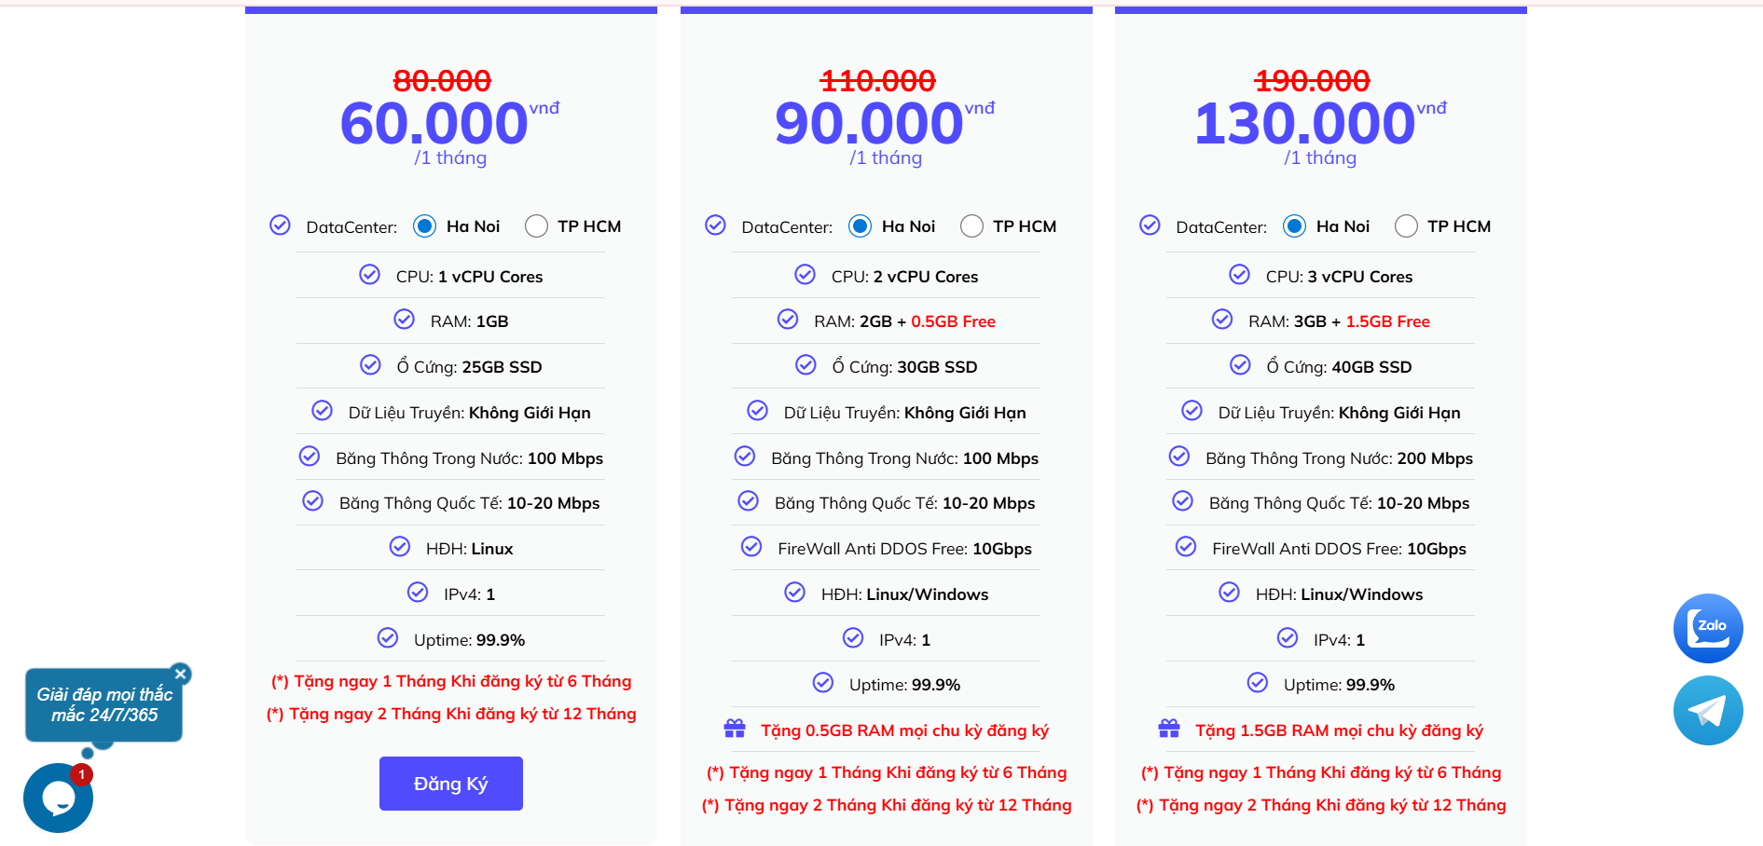1763x846 pixels.
Task: Select TP HCM datacenter in 60.000 plan
Action: tap(536, 226)
